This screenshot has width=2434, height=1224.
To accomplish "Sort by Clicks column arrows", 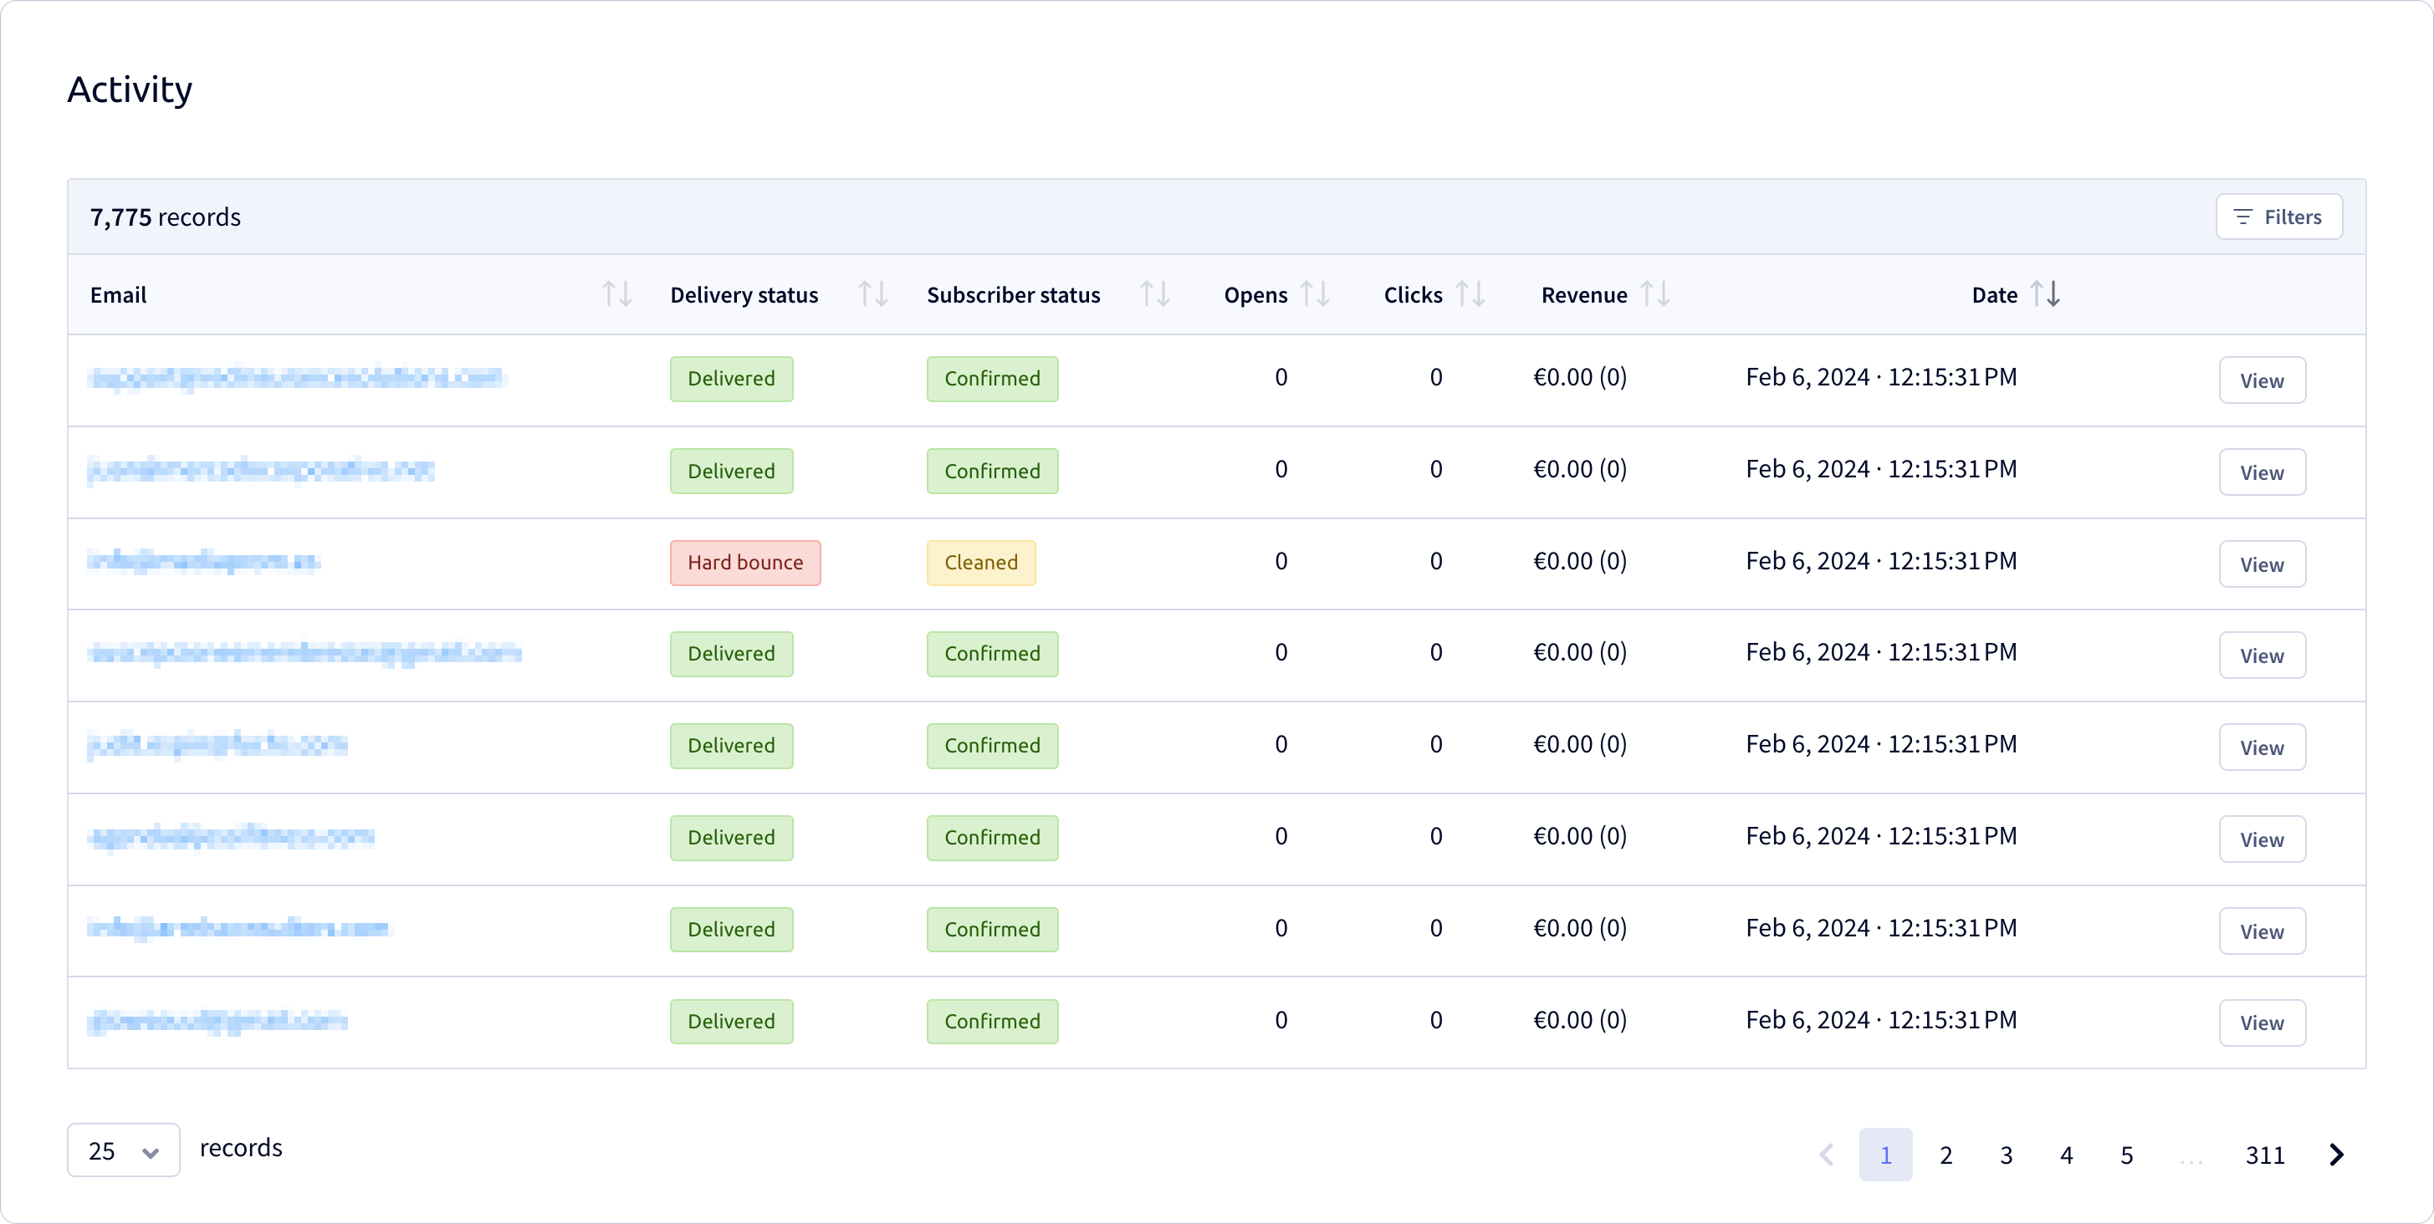I will [1470, 294].
